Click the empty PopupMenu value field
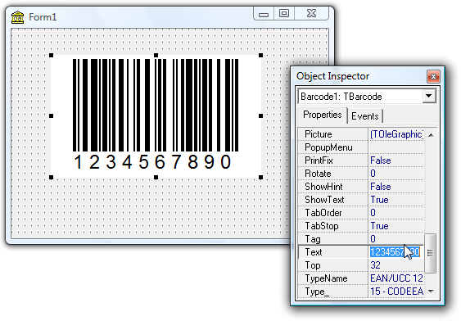This screenshot has width=461, height=321. point(396,147)
